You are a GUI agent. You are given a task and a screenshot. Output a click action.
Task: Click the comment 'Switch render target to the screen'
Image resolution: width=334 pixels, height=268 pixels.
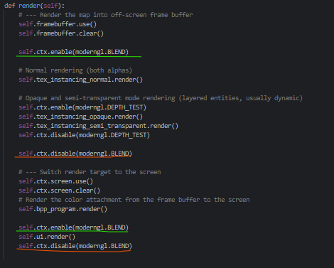[100, 172]
